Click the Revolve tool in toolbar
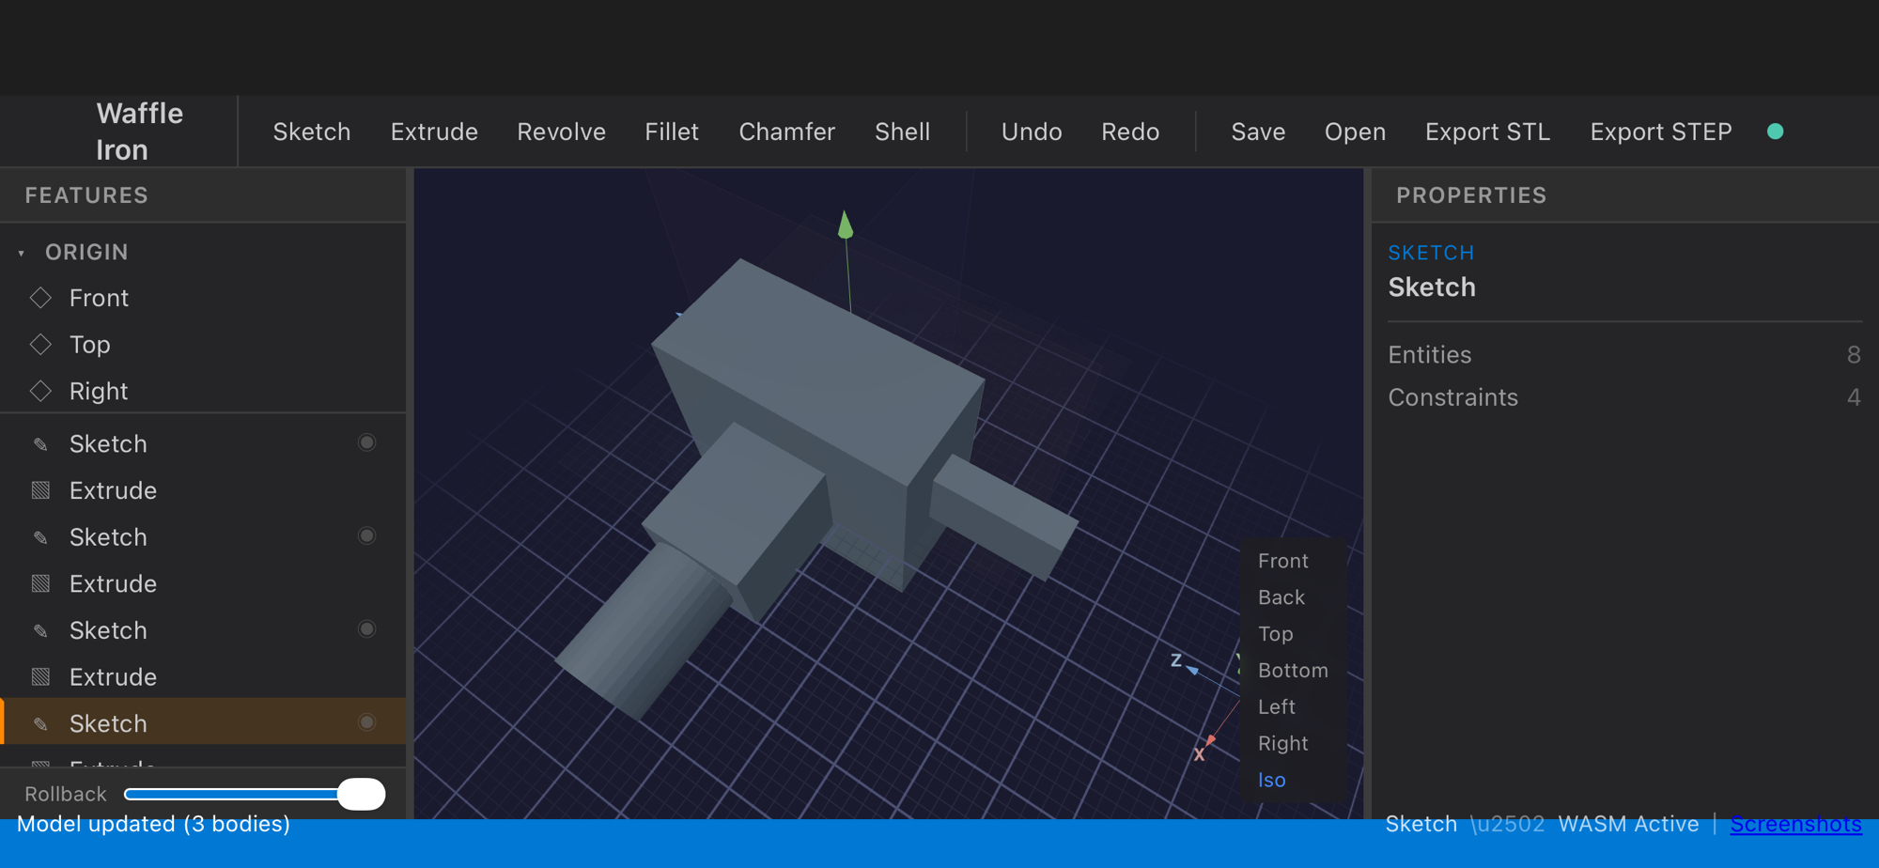This screenshot has height=868, width=1879. (561, 132)
